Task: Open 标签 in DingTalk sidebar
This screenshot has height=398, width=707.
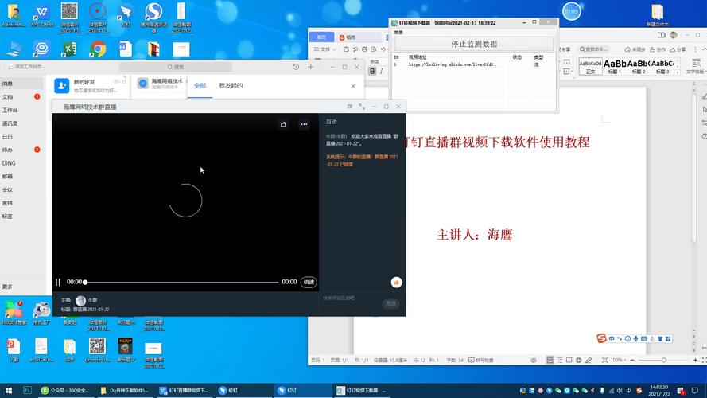Action: [x=7, y=217]
